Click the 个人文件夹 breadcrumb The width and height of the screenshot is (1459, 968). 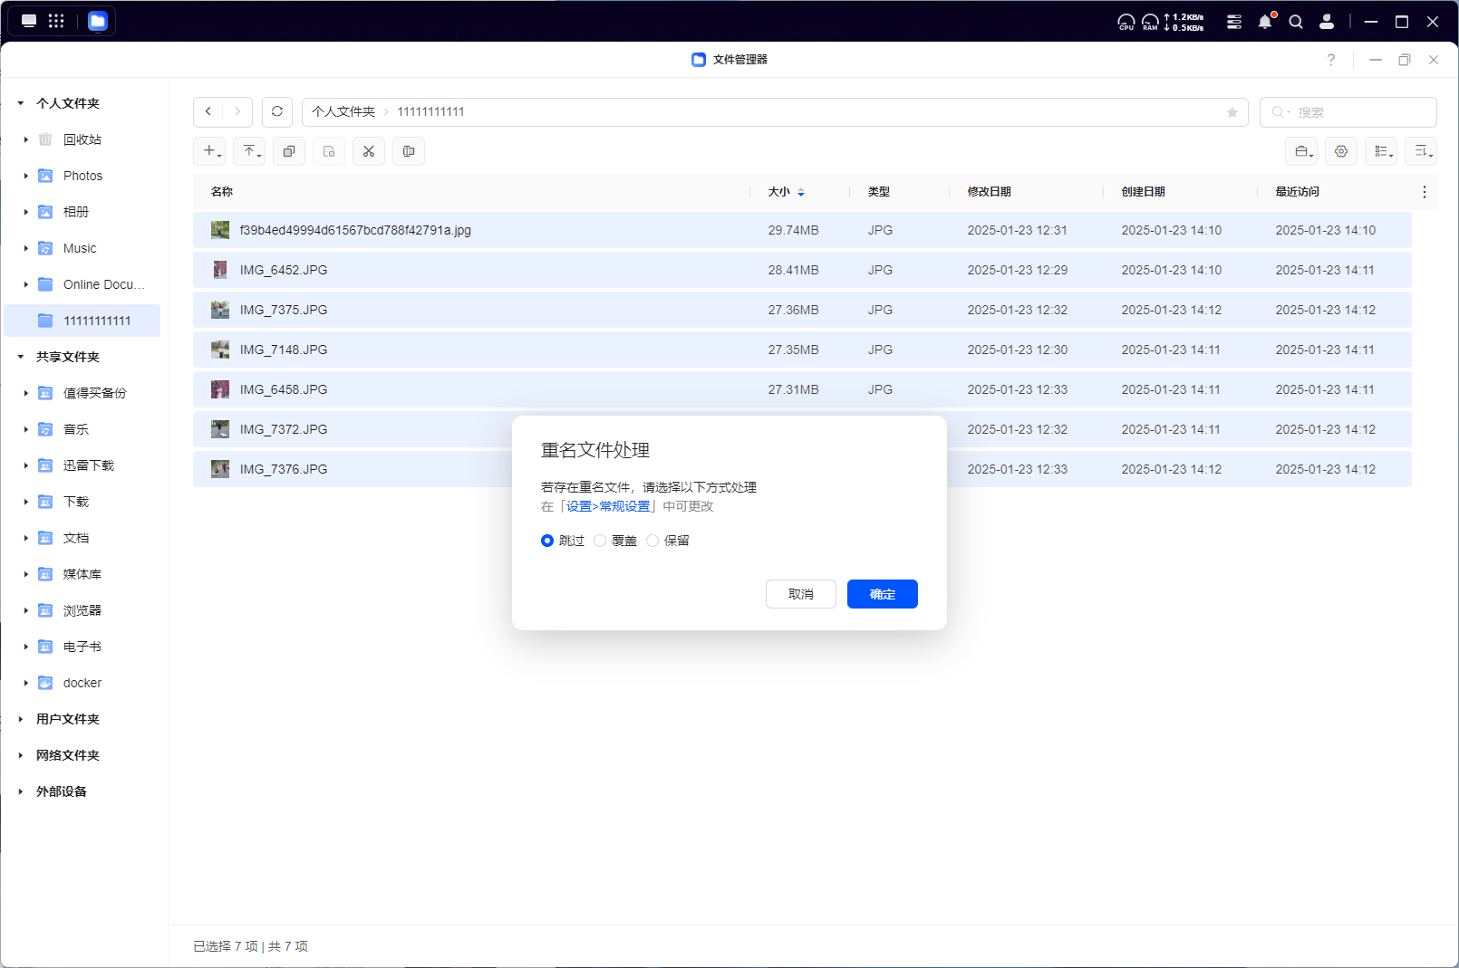(x=343, y=111)
